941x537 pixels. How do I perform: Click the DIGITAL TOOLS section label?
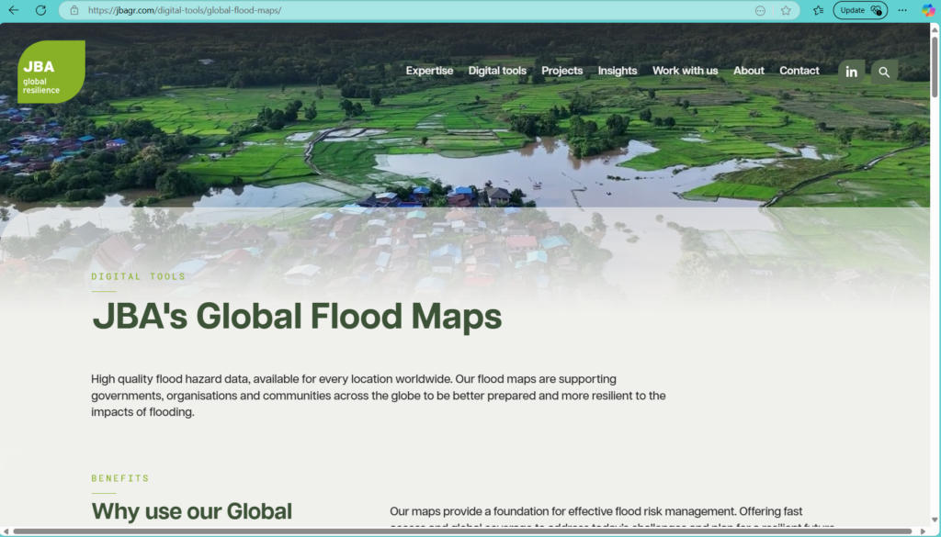tap(139, 276)
